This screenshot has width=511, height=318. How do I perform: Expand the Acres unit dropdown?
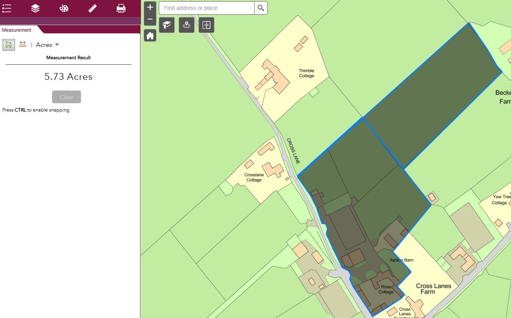click(47, 45)
